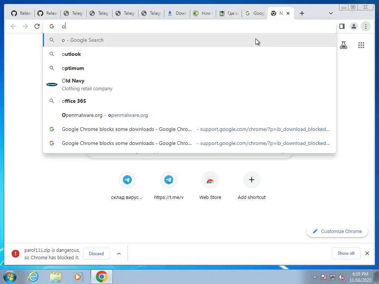This screenshot has height=284, width=379.
Task: Go back with the browser back arrow
Action: pos(13,26)
